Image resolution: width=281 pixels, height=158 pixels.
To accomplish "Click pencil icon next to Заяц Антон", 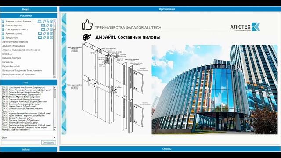I will pos(44,38).
